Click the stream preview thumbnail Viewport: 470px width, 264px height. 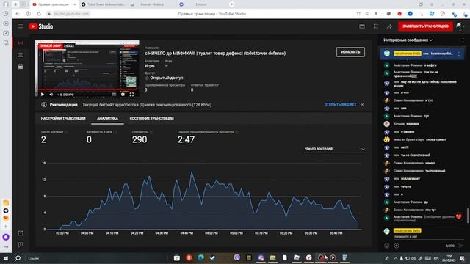[x=87, y=69]
